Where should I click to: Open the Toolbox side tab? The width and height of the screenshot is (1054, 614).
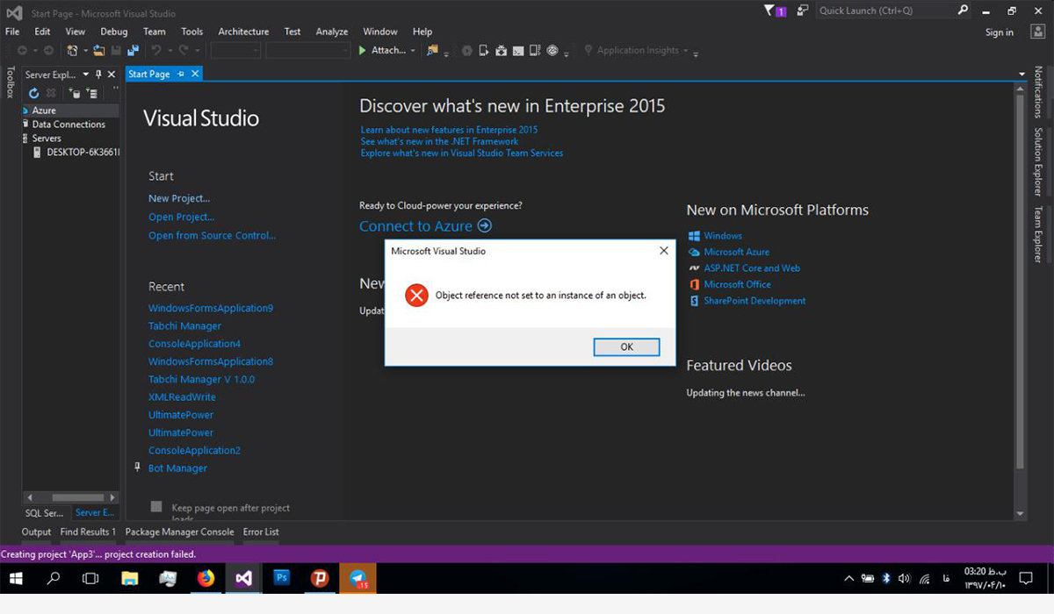coord(11,82)
